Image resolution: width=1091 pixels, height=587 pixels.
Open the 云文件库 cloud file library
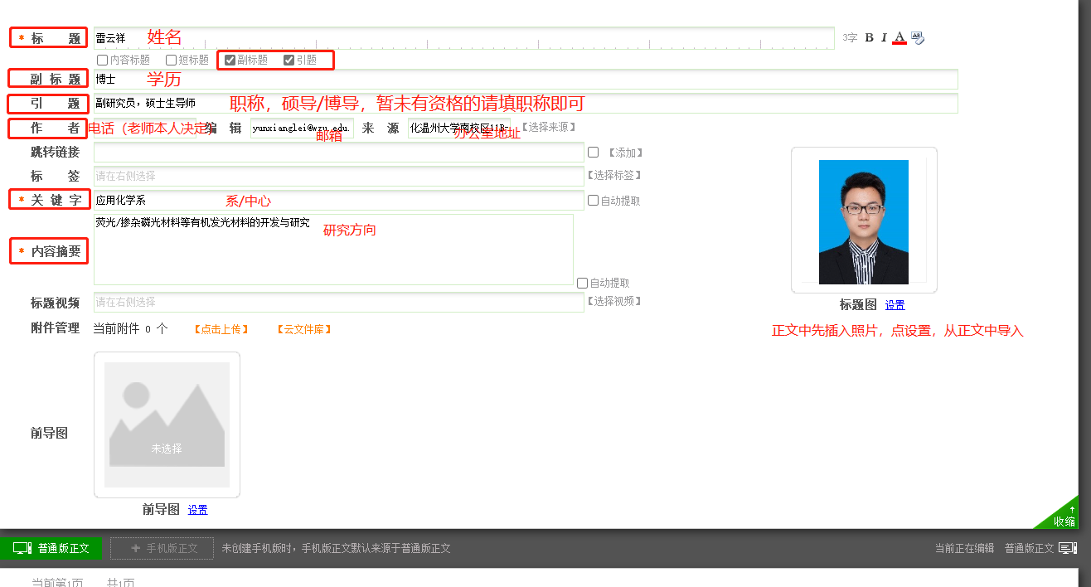[303, 329]
